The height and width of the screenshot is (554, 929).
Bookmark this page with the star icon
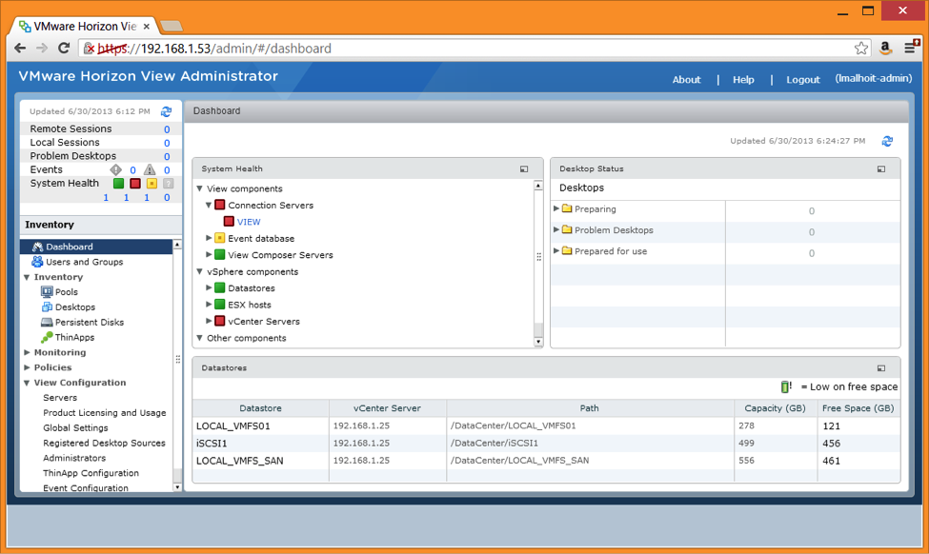tap(861, 49)
